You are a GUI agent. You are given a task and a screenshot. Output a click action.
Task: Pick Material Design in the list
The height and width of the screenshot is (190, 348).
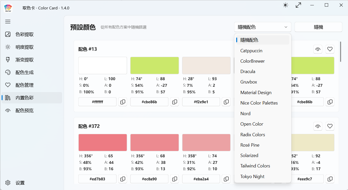point(256,93)
